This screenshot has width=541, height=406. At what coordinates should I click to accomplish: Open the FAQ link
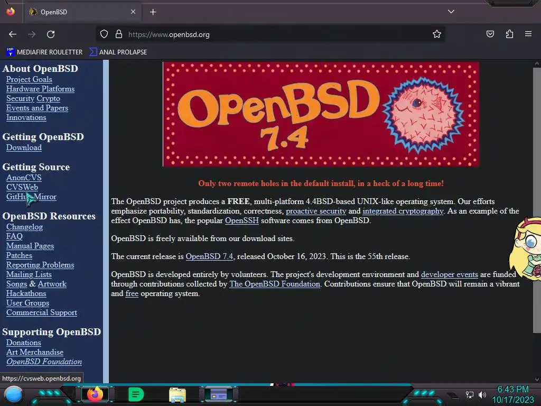(14, 236)
